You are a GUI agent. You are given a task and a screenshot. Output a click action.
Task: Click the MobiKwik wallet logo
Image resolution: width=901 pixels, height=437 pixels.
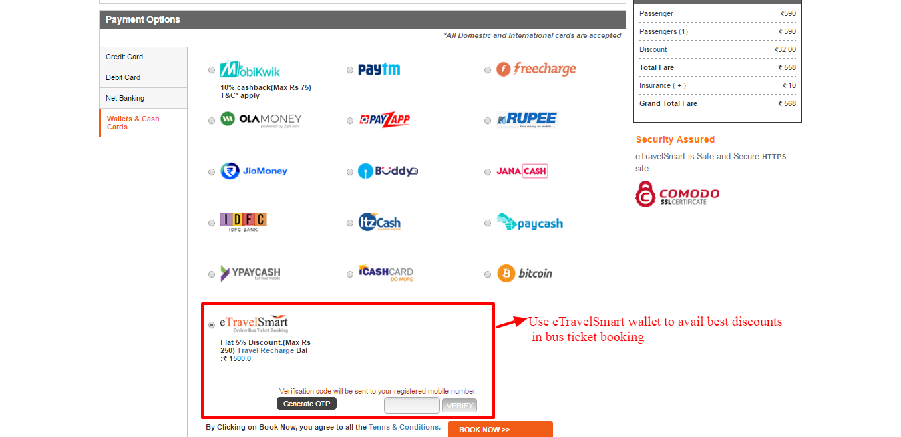point(250,70)
